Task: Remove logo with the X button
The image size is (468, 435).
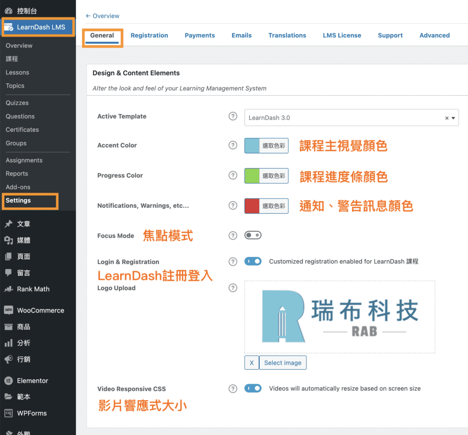Action: tap(251, 363)
